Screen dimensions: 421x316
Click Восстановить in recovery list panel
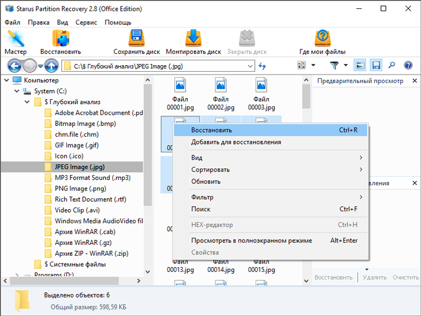[x=333, y=277]
